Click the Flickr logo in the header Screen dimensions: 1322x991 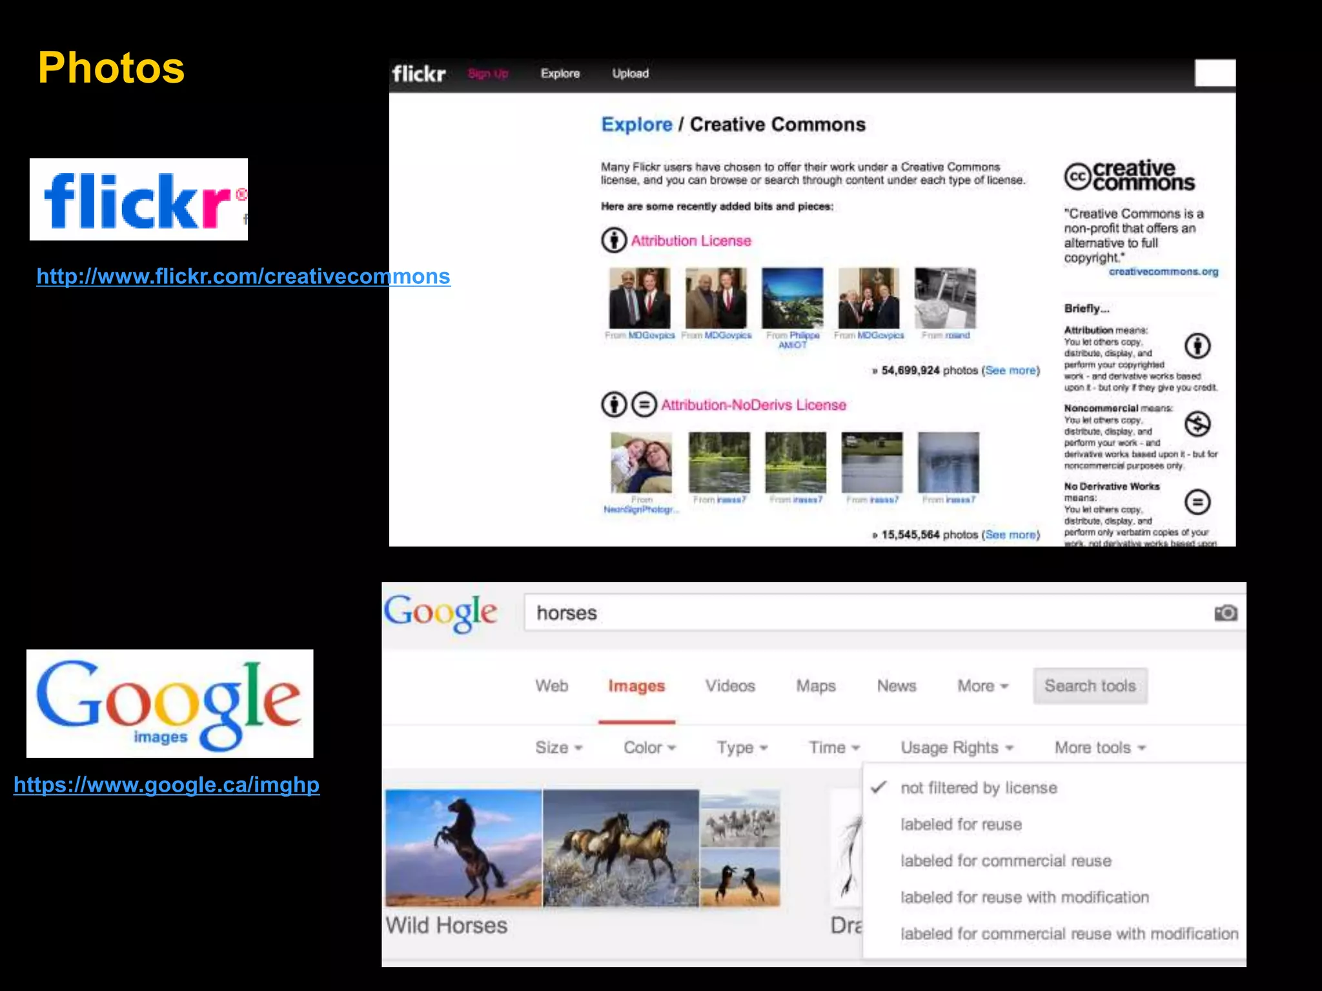[x=419, y=74]
